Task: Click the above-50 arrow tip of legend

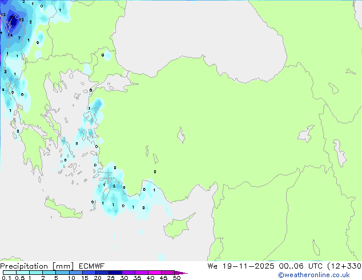Action: [x=181, y=273]
